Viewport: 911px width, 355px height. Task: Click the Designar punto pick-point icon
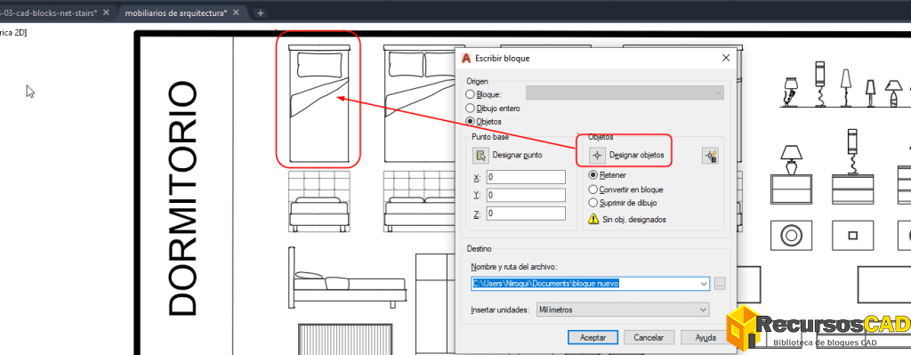(x=481, y=155)
